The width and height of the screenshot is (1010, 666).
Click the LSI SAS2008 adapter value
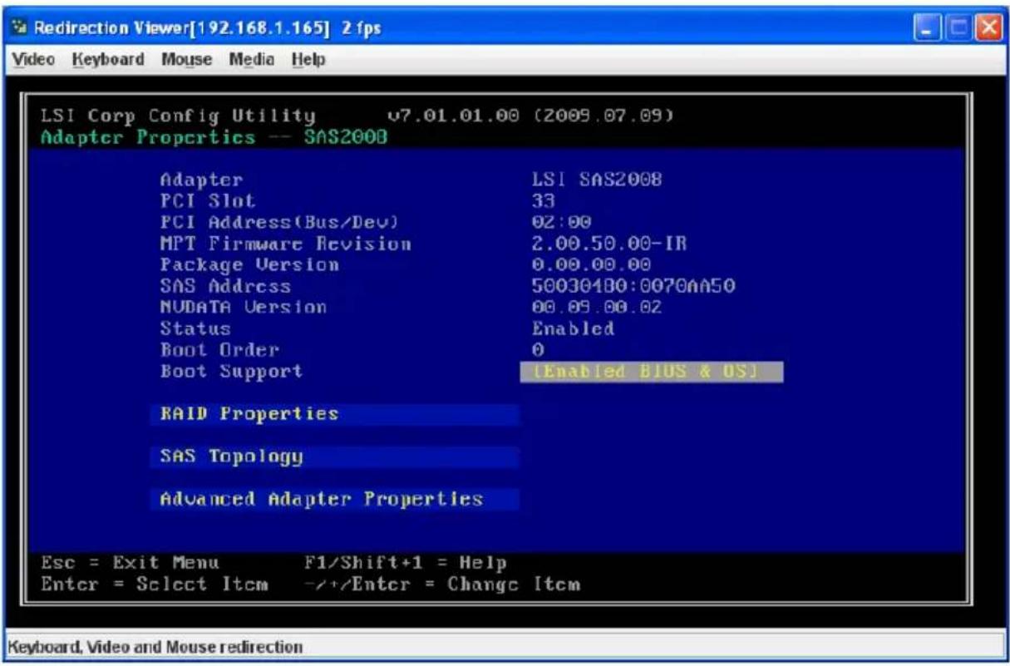(597, 180)
